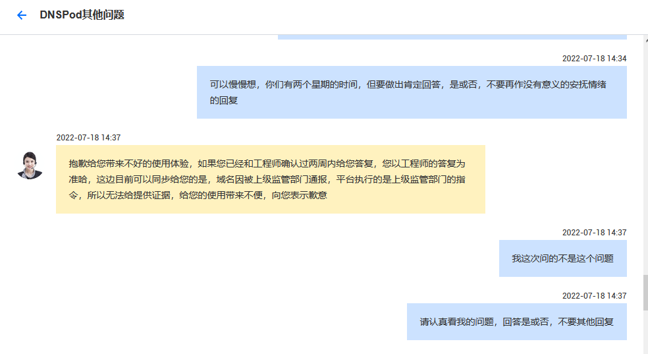Viewport: 648px width, 354px height.
Task: Select the yellow agent reply starting 抱歉给您带来不好的使用体验
Action: (x=270, y=179)
